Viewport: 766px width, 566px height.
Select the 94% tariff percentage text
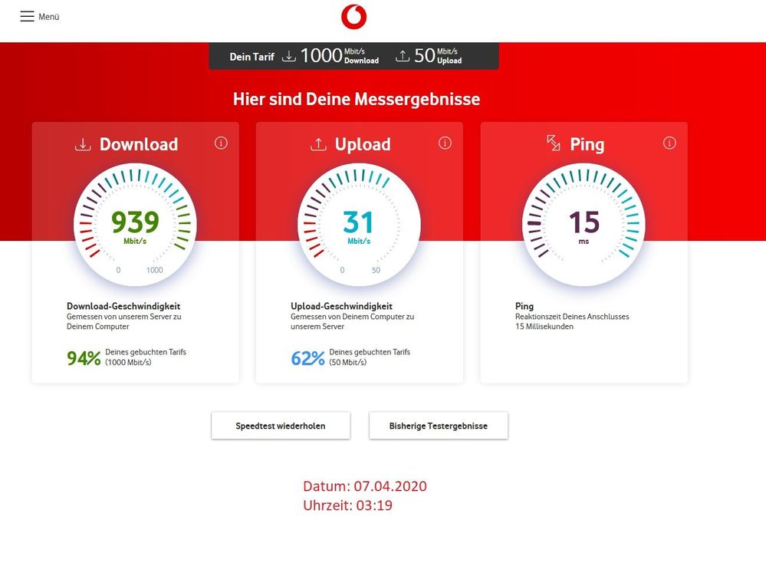point(83,357)
